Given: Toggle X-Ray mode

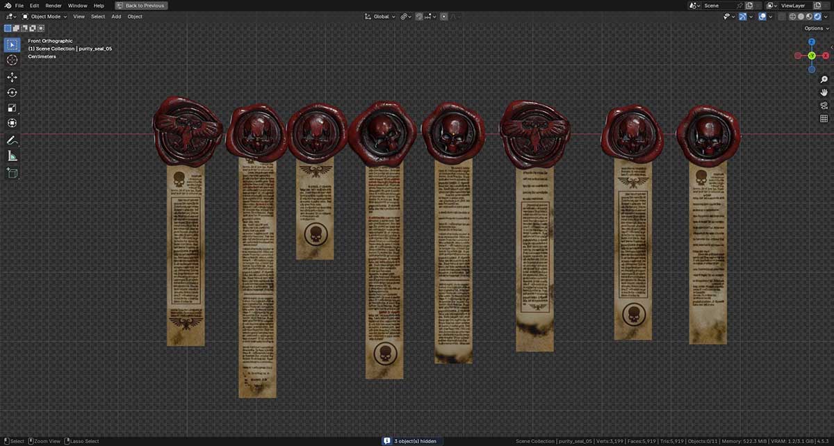Looking at the screenshot, I should coord(781,17).
